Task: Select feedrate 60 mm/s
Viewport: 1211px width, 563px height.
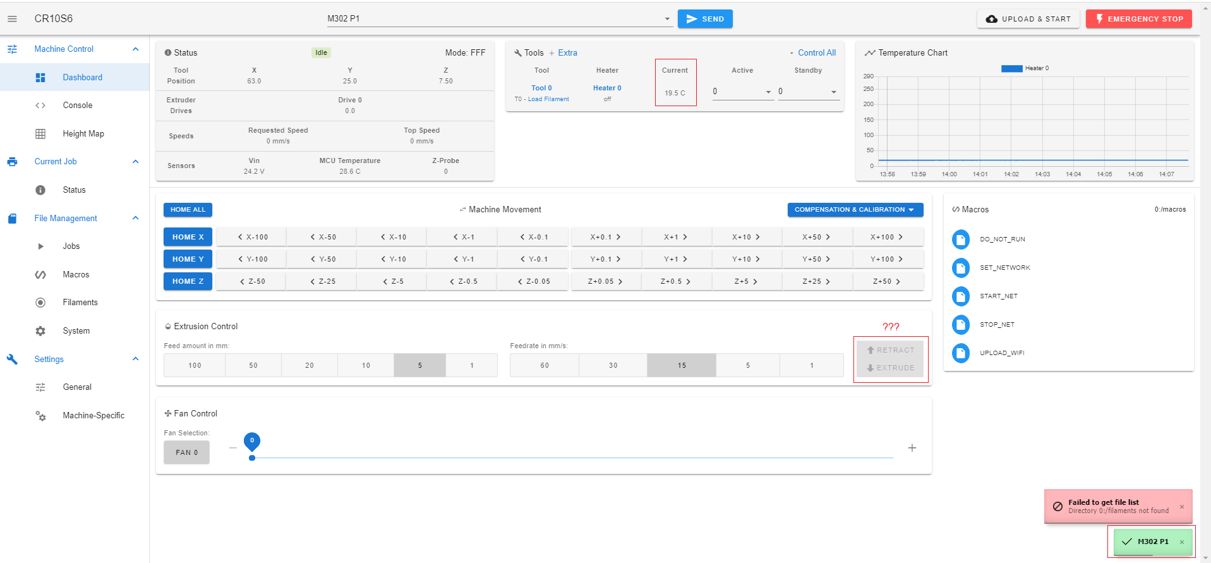Action: coord(545,365)
